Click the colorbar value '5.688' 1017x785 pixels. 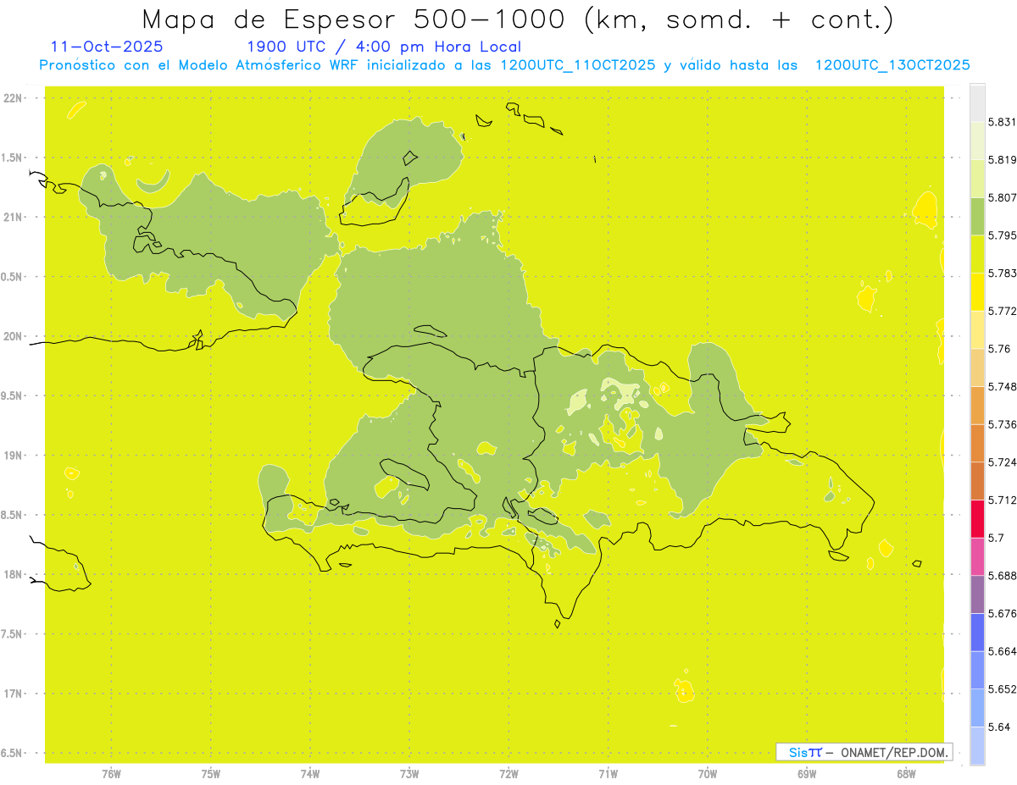tap(1002, 576)
